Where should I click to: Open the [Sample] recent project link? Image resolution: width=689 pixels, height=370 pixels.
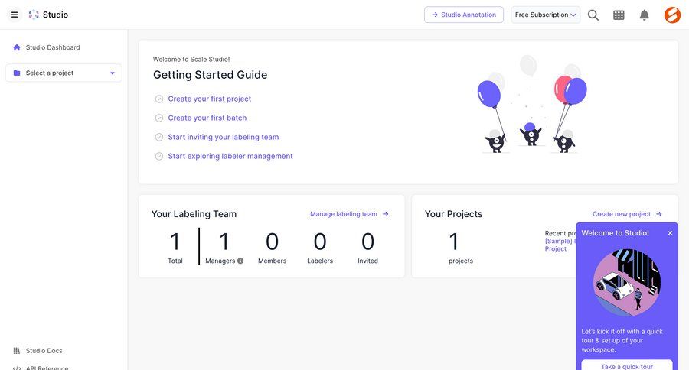(560, 245)
